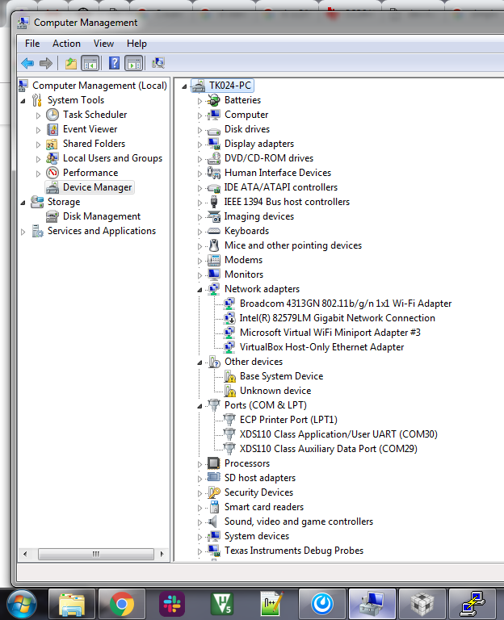
Task: Click Base System Device warning icon
Action: click(x=230, y=376)
